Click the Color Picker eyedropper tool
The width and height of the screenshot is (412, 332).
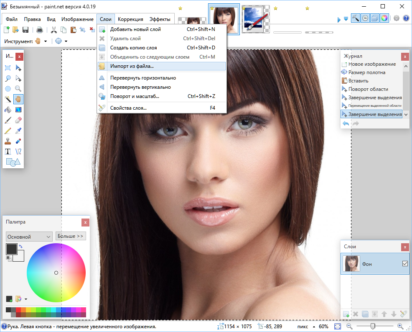tap(18, 131)
